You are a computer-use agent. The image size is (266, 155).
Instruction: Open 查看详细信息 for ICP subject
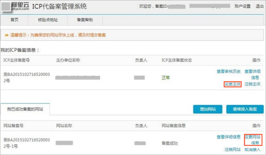coord(252,74)
